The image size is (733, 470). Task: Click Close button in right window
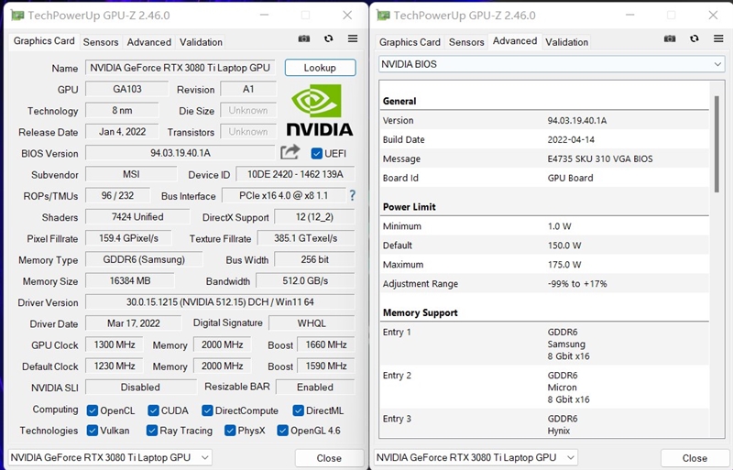click(x=695, y=458)
